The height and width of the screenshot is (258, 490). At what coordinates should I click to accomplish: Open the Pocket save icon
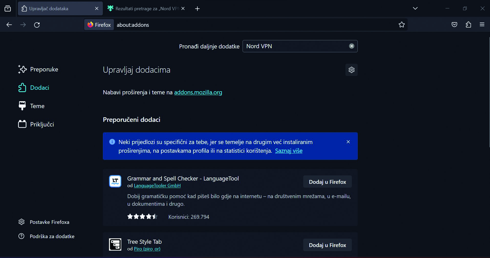454,25
